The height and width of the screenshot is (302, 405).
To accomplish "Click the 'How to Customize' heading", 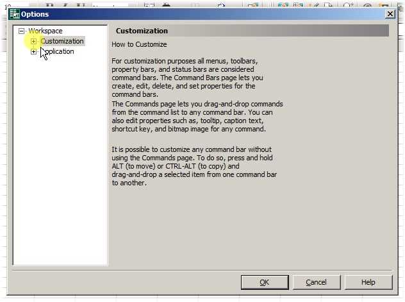I will click(x=139, y=45).
